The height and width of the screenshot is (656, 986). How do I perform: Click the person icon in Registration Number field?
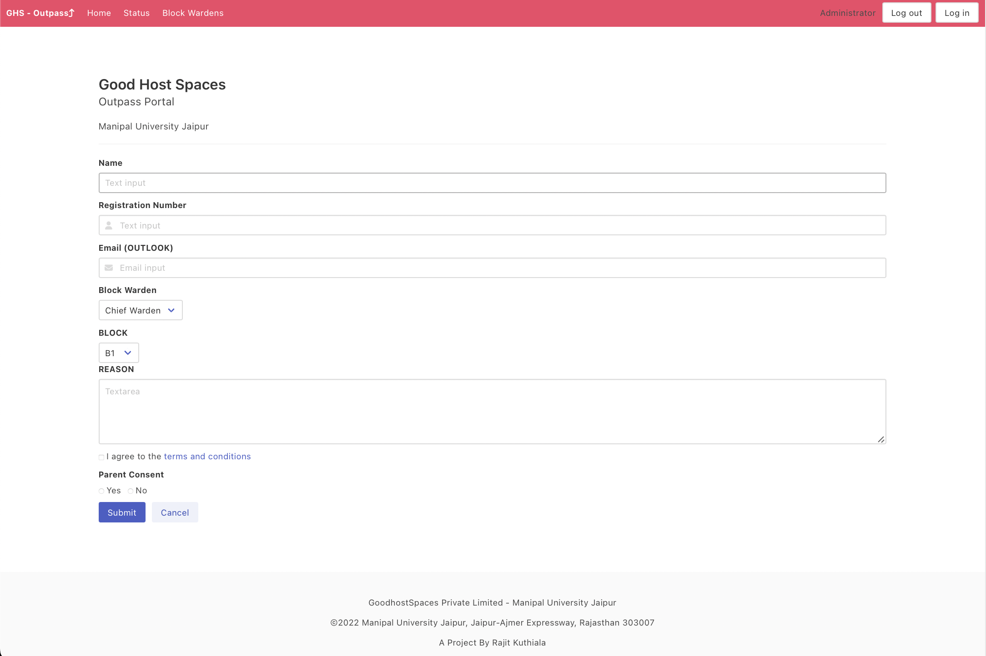[109, 225]
